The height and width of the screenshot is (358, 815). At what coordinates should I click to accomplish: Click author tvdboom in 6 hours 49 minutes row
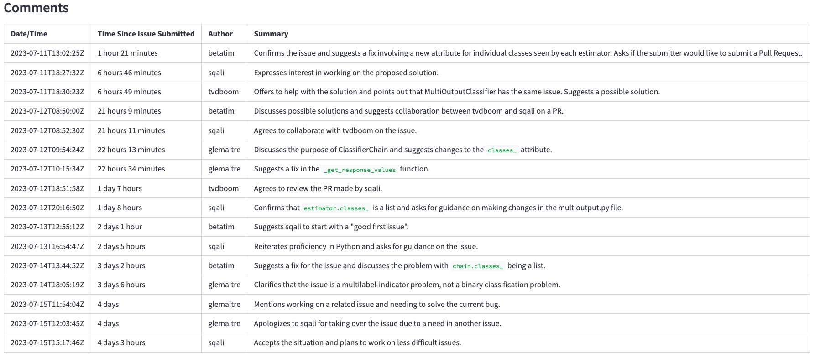tap(224, 92)
